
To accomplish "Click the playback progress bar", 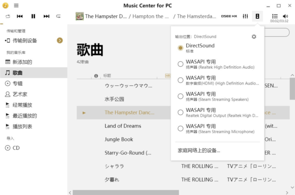I will coord(147,24).
